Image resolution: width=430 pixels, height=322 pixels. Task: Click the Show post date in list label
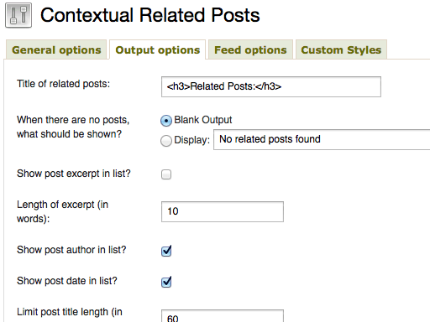67,281
